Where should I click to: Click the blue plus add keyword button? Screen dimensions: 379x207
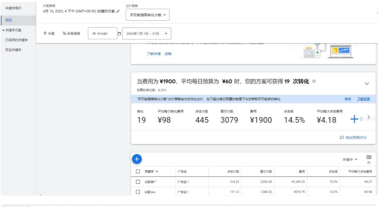pyautogui.click(x=137, y=159)
